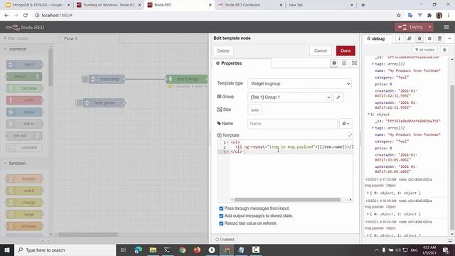Click the debug sidebar vertical scrollbar
The image size is (455, 256).
coord(452,156)
